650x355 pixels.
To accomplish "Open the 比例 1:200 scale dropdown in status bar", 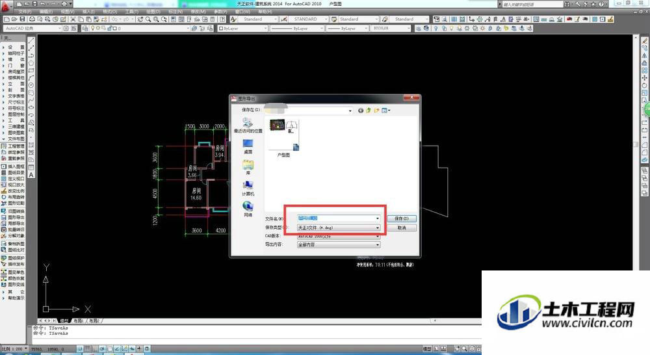I will click(x=14, y=348).
